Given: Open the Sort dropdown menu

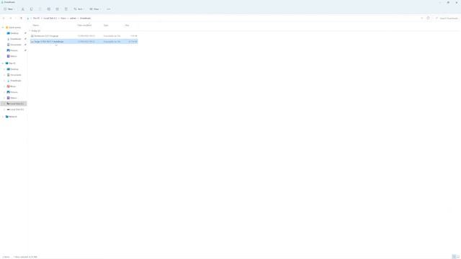Looking at the screenshot, I should tap(79, 9).
